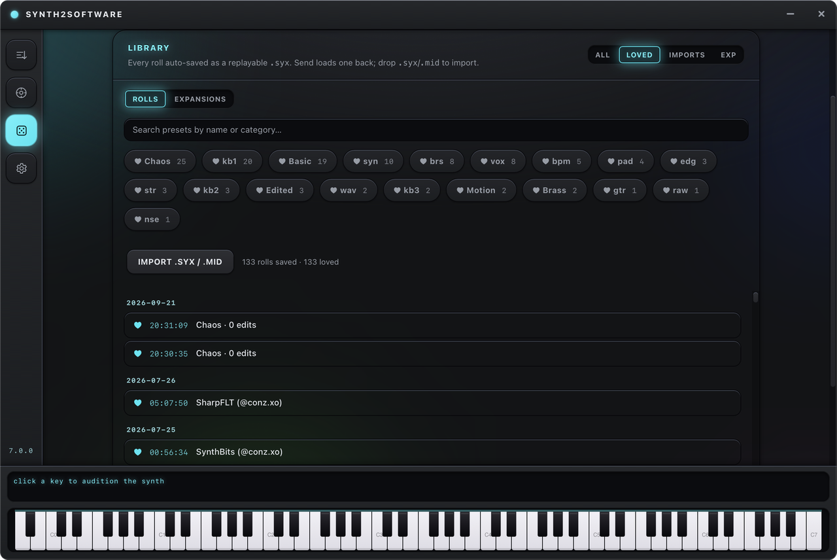Filter by the Chaos category chip
The height and width of the screenshot is (560, 837).
pyautogui.click(x=160, y=161)
